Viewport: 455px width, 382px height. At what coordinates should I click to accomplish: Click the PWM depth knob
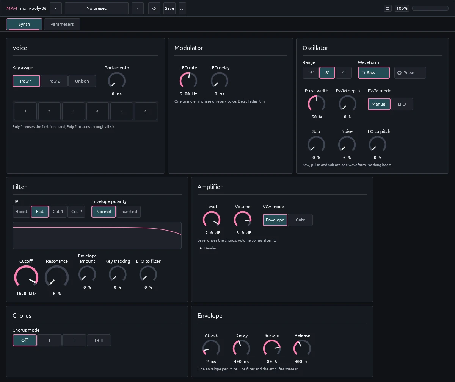348,104
